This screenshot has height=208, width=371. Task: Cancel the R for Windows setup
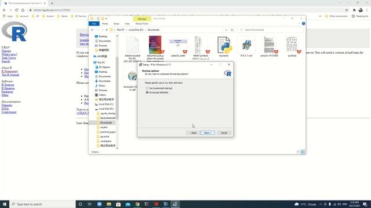pyautogui.click(x=224, y=133)
